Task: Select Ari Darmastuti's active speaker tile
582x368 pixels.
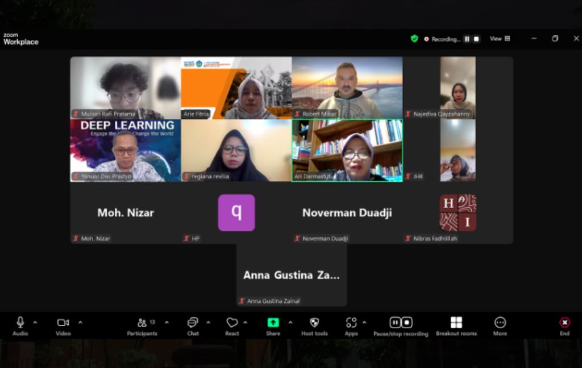Action: (347, 150)
